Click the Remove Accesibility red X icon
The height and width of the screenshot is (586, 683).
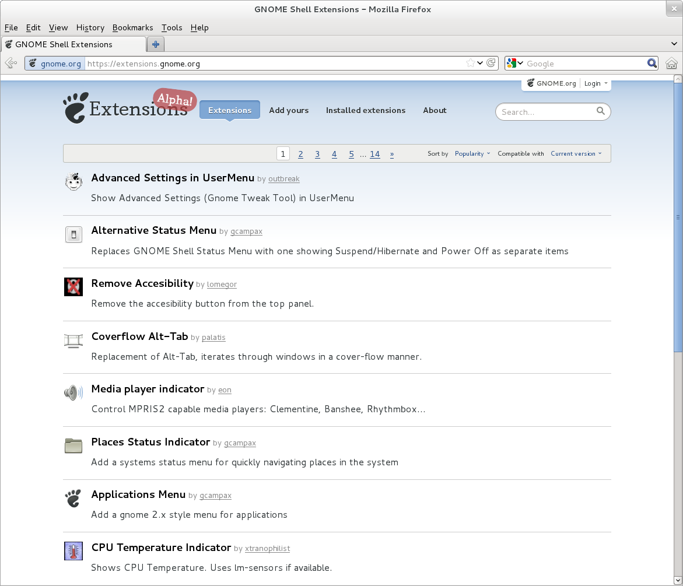(73, 287)
